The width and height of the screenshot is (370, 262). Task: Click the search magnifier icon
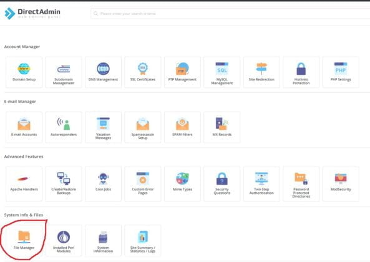point(95,14)
